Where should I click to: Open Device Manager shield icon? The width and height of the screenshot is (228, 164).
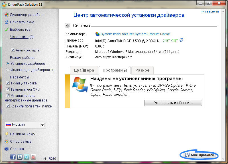click(6, 15)
